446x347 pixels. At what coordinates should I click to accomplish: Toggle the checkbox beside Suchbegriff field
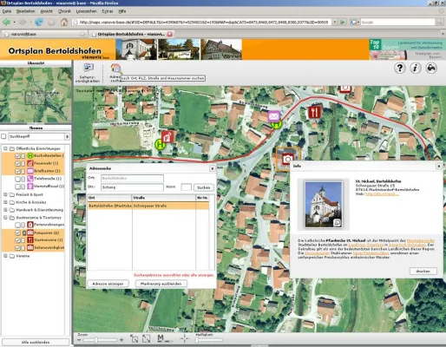[3, 136]
